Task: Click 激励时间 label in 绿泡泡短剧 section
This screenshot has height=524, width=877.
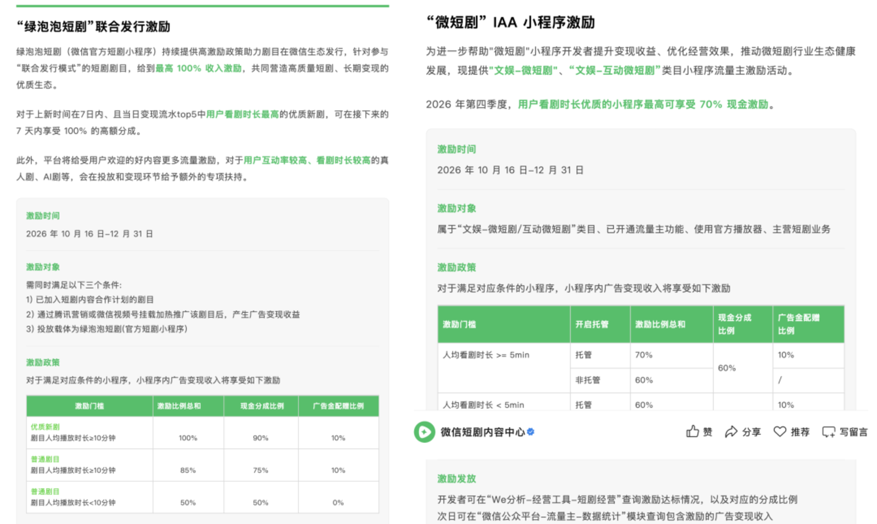Action: point(43,216)
